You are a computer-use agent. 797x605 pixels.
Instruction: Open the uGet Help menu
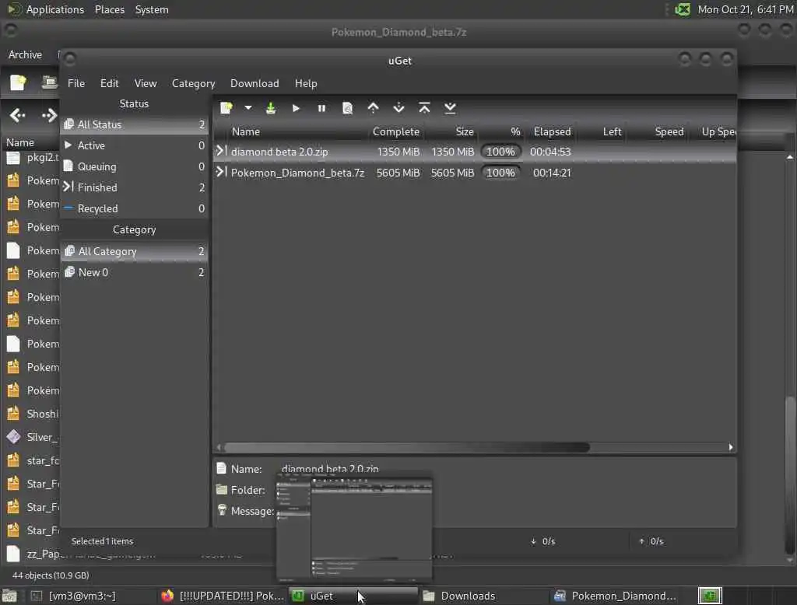click(306, 83)
